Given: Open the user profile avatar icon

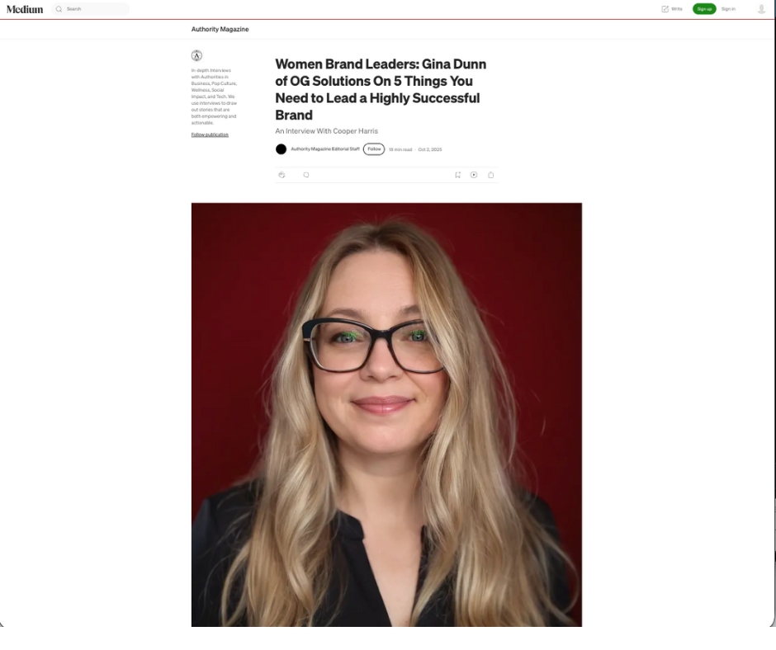Looking at the screenshot, I should pos(761,9).
